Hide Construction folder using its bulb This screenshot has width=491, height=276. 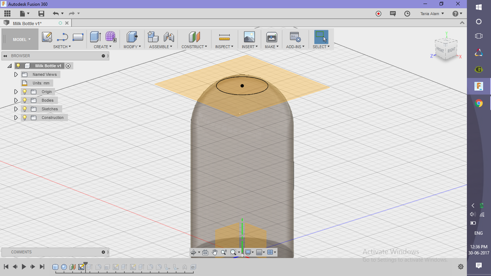pos(25,118)
